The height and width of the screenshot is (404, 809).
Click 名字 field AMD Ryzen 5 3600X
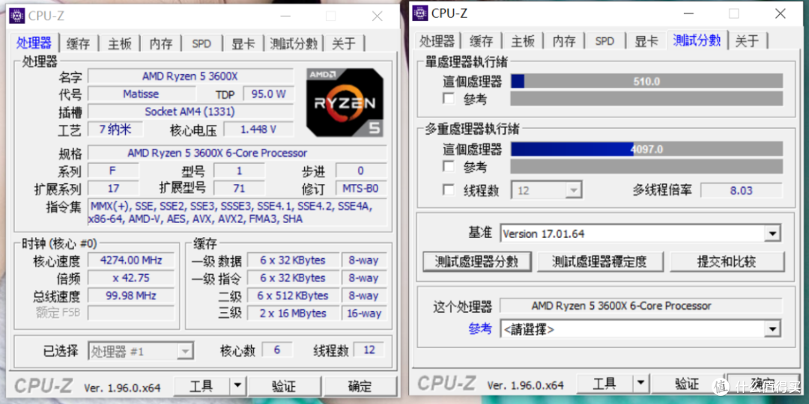190,76
